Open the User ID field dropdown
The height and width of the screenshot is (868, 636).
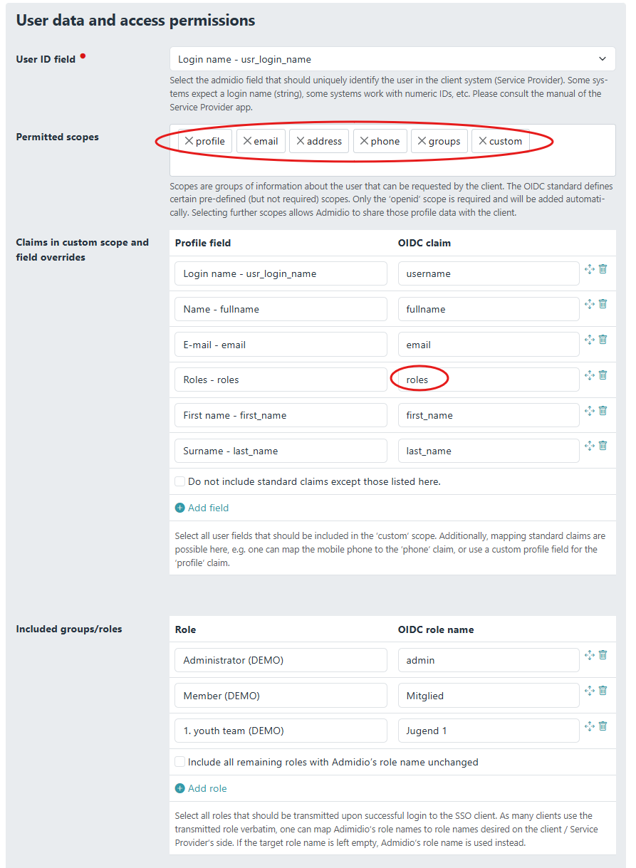(x=392, y=59)
